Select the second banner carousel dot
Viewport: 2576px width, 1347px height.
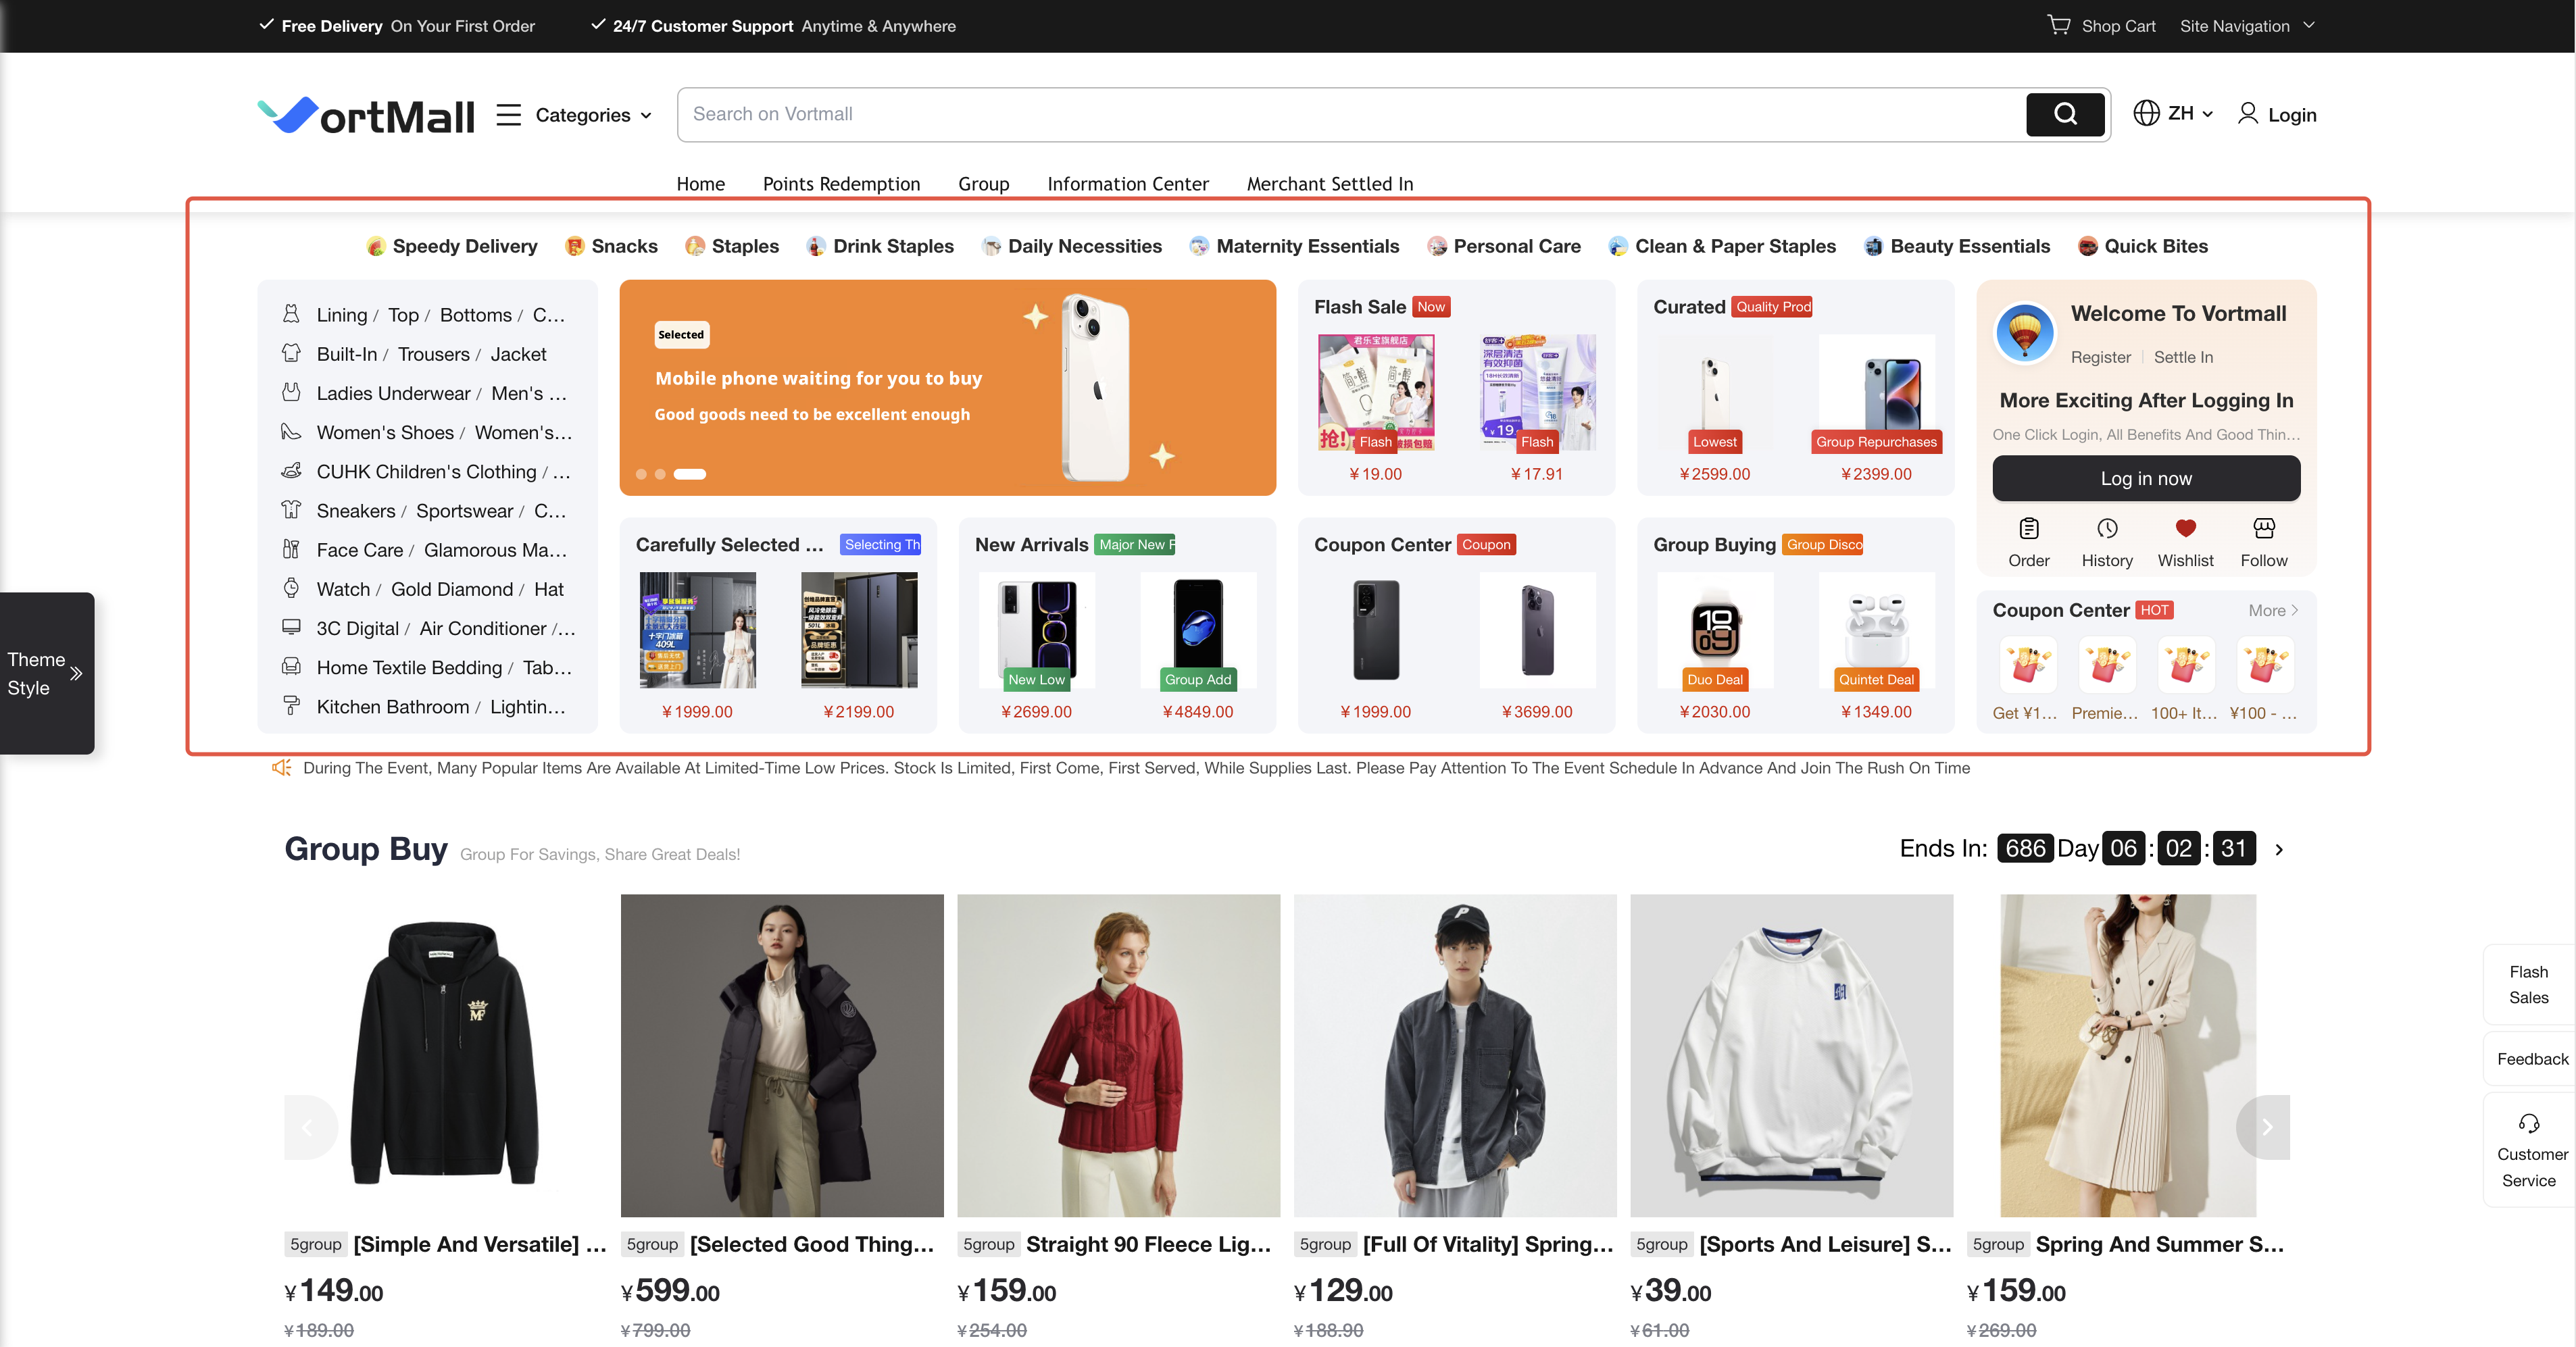coord(660,474)
